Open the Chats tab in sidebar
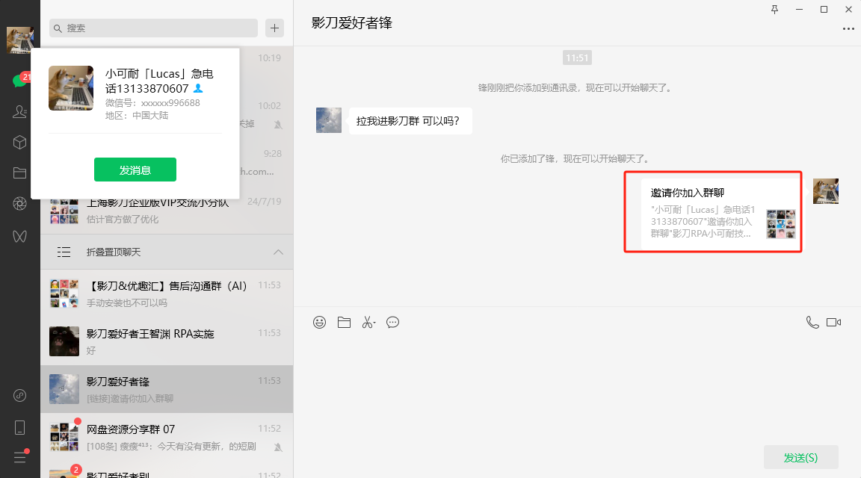This screenshot has width=861, height=478. (19, 80)
